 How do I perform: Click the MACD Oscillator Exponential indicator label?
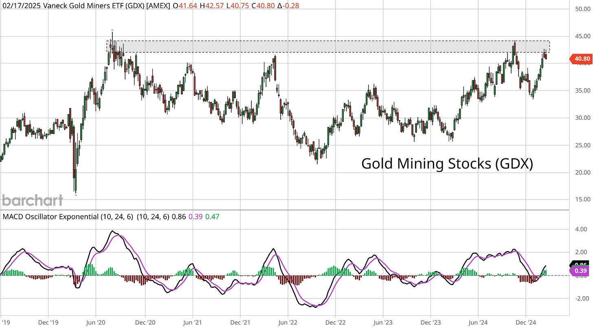(x=51, y=217)
